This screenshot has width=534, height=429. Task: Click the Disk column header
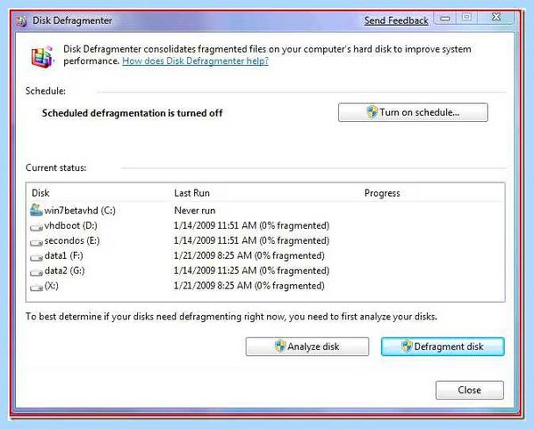click(41, 193)
